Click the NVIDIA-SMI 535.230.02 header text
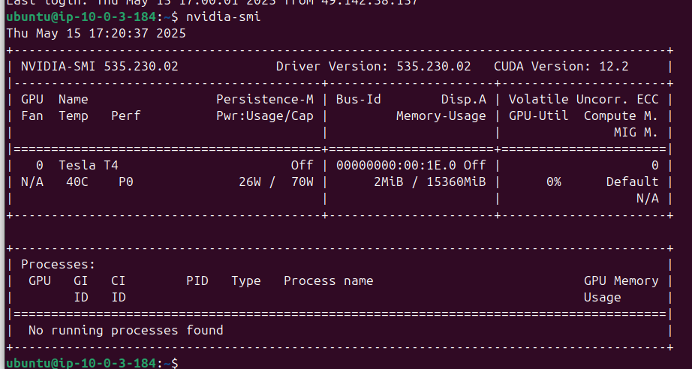The image size is (692, 369). point(99,66)
